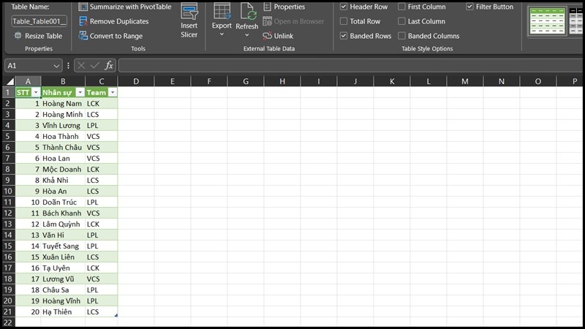Toggle the Banded Columns checkbox
Image resolution: width=585 pixels, height=329 pixels.
pyautogui.click(x=401, y=36)
